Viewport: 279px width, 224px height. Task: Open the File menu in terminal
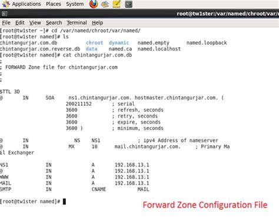pyautogui.click(x=6, y=23)
